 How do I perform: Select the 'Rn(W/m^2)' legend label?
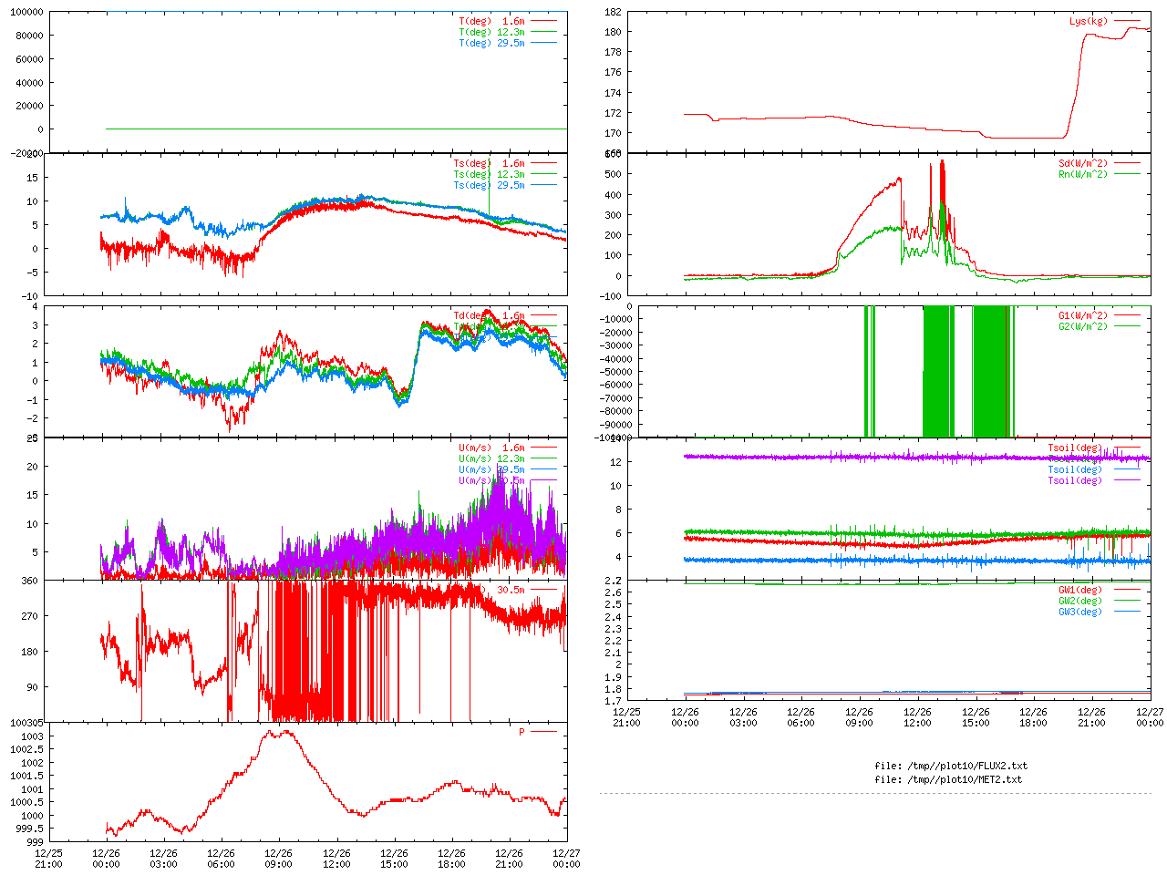pos(1083,175)
